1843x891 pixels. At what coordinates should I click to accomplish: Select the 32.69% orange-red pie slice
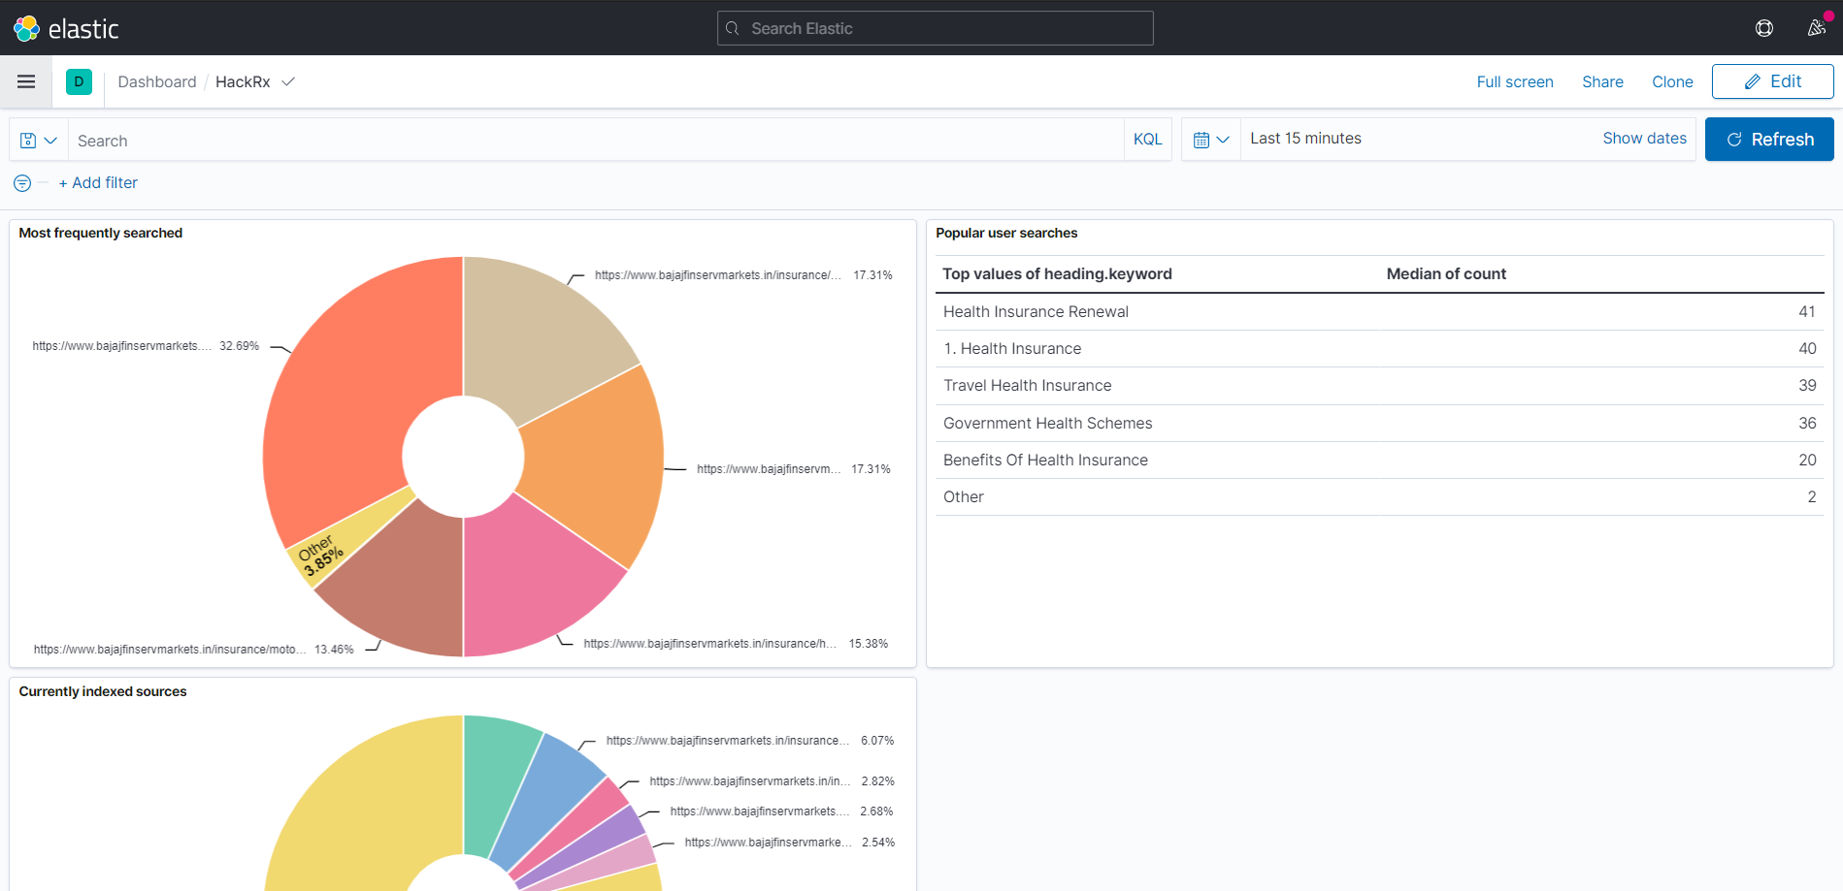(x=349, y=388)
